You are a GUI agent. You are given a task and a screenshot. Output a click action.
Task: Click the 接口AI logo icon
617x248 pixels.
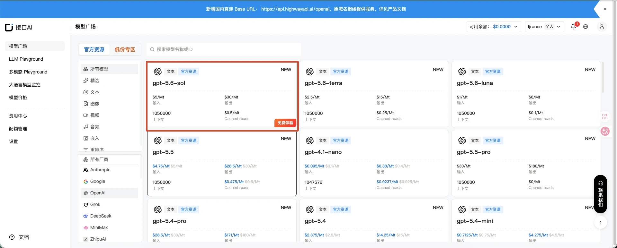[x=9, y=27]
